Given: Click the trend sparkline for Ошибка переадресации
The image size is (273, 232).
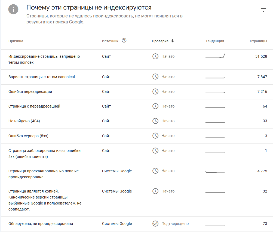Looking at the screenshot, I should point(215,93).
